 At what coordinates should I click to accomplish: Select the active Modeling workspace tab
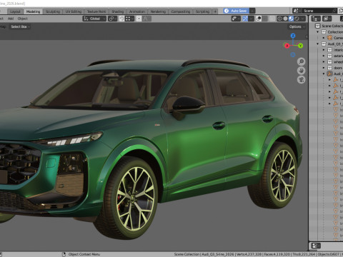[x=33, y=11]
